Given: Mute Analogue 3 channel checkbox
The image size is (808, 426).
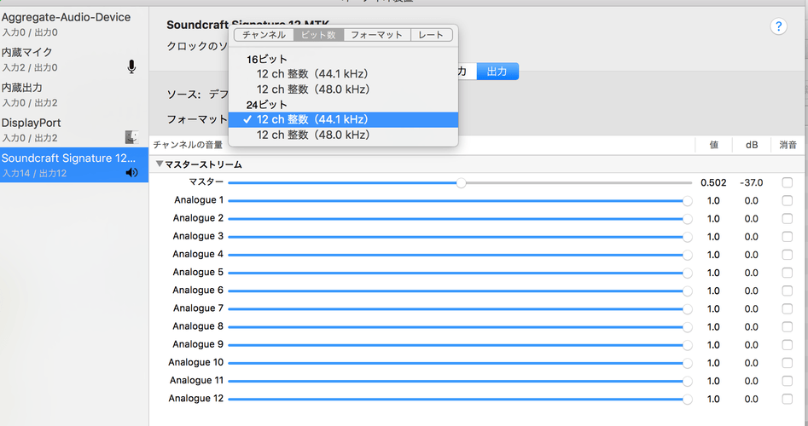Looking at the screenshot, I should (x=787, y=237).
